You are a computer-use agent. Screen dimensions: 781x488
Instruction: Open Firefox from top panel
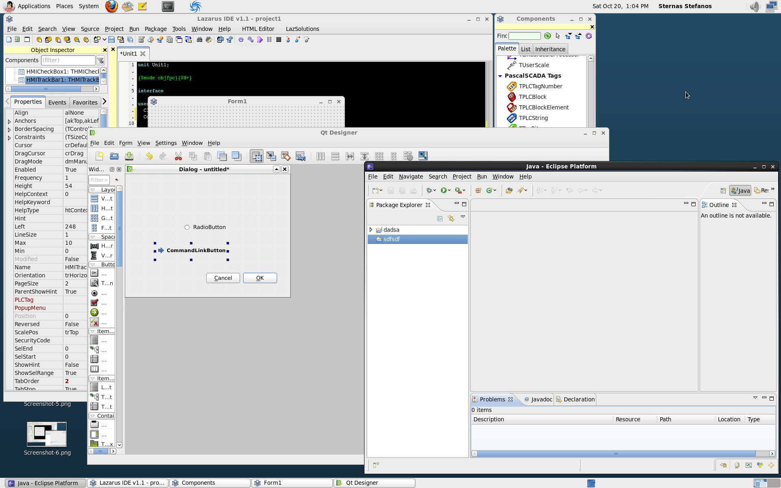coord(111,6)
